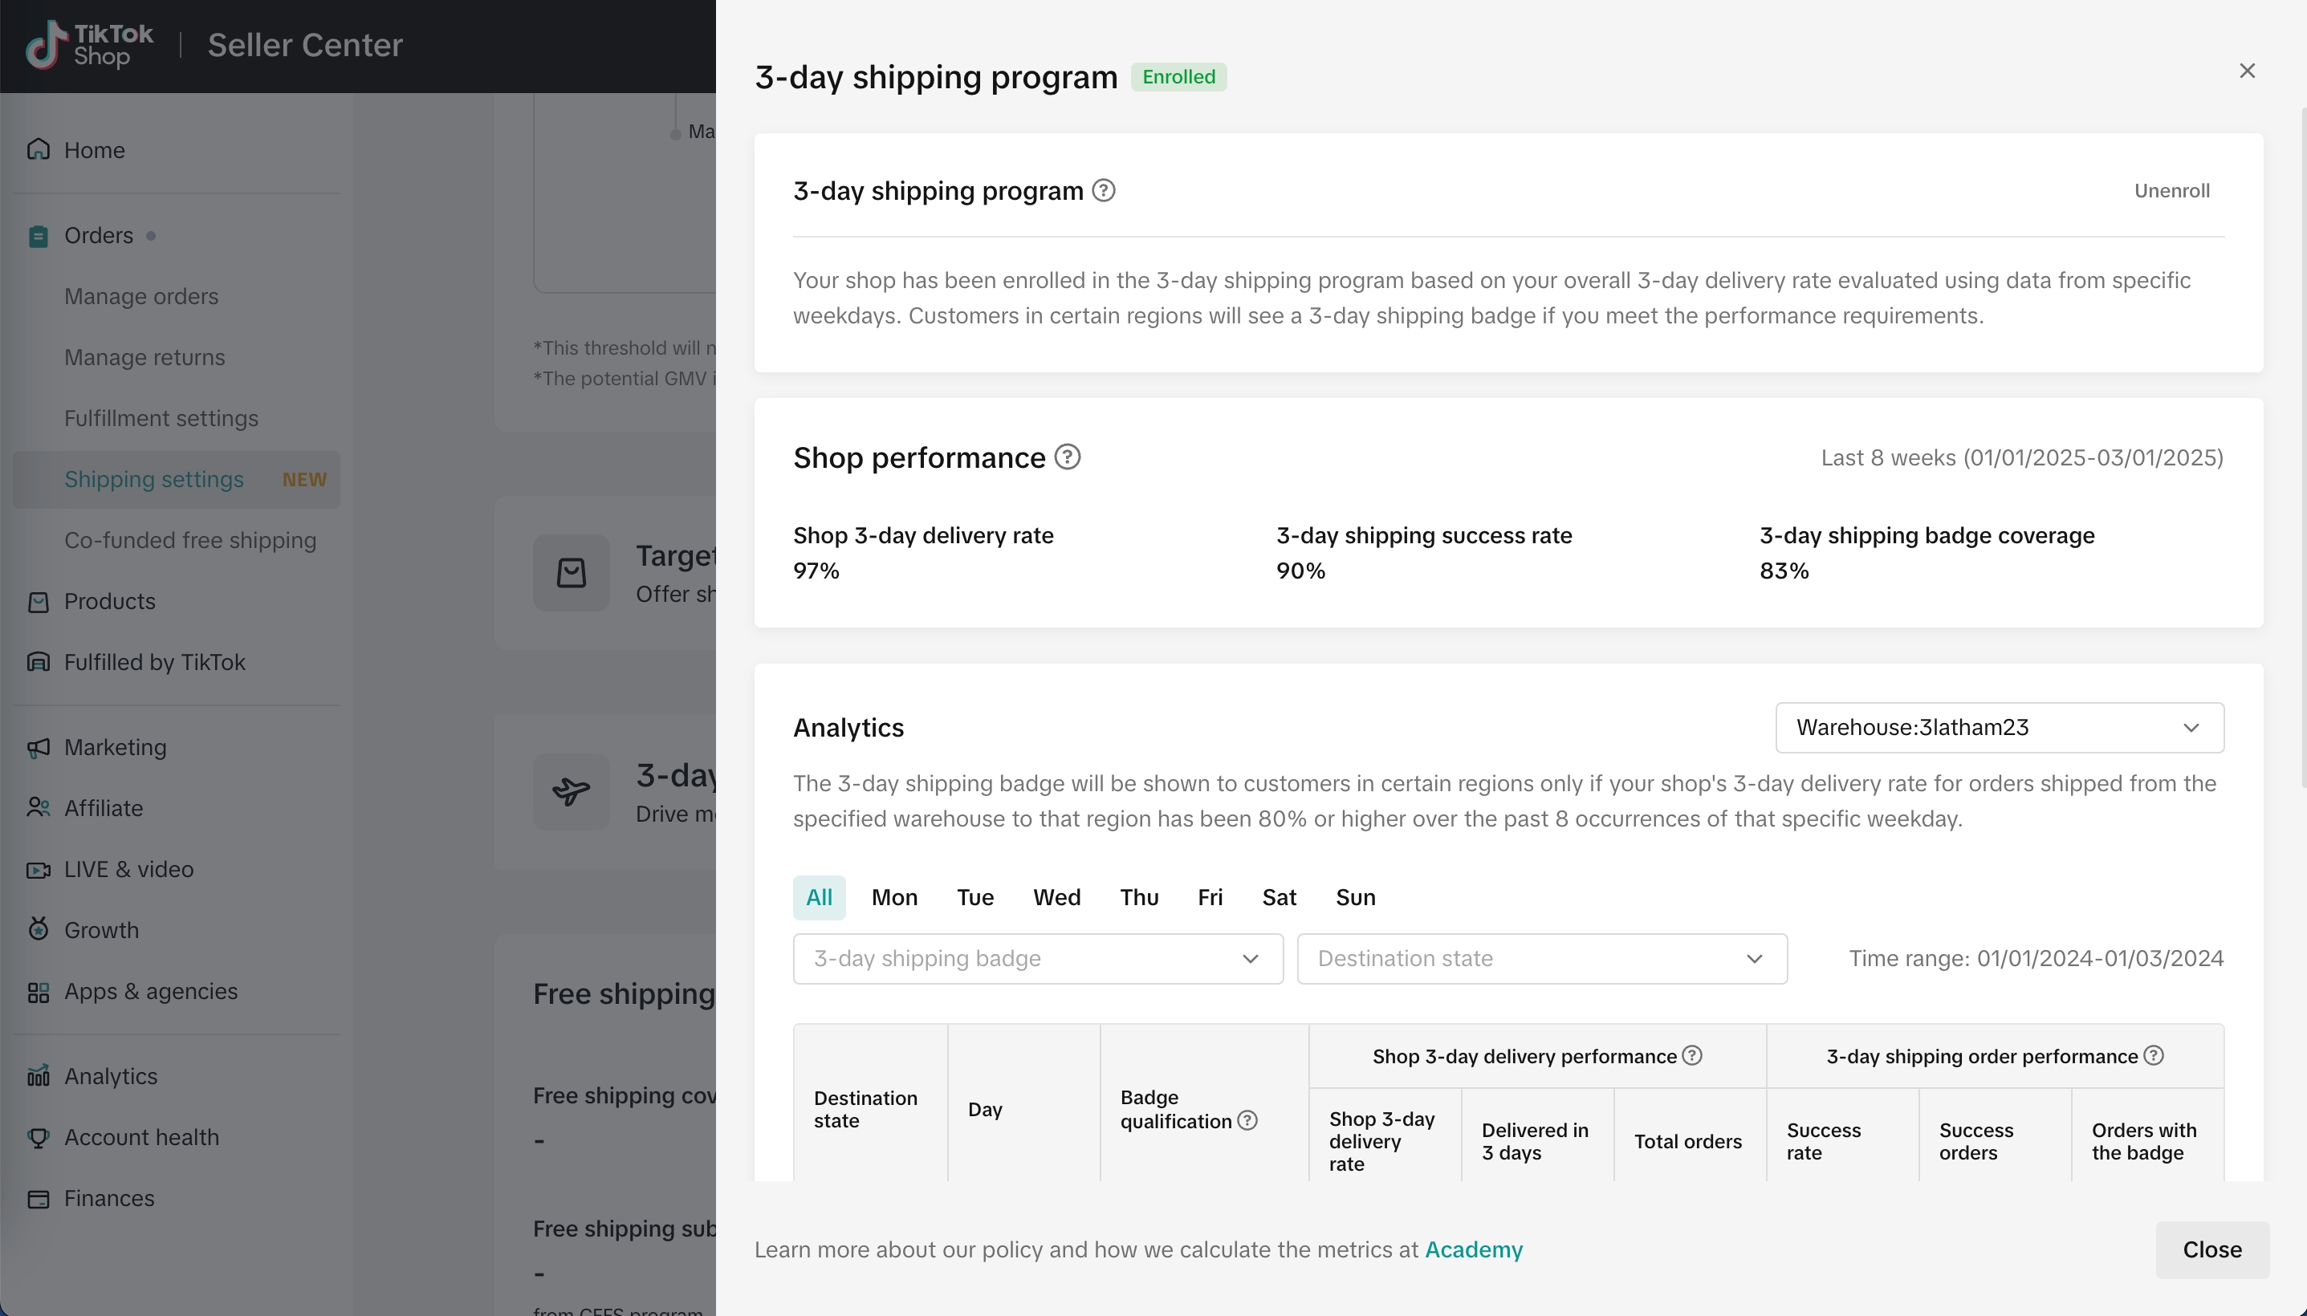Click Shop performance help question icon
The height and width of the screenshot is (1316, 2307).
click(1068, 457)
